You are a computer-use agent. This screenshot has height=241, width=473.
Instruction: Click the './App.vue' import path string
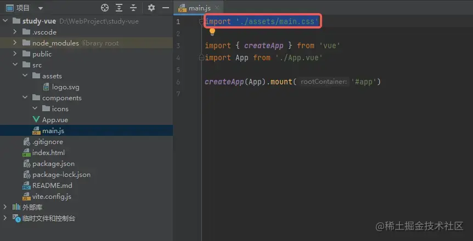pyautogui.click(x=299, y=58)
